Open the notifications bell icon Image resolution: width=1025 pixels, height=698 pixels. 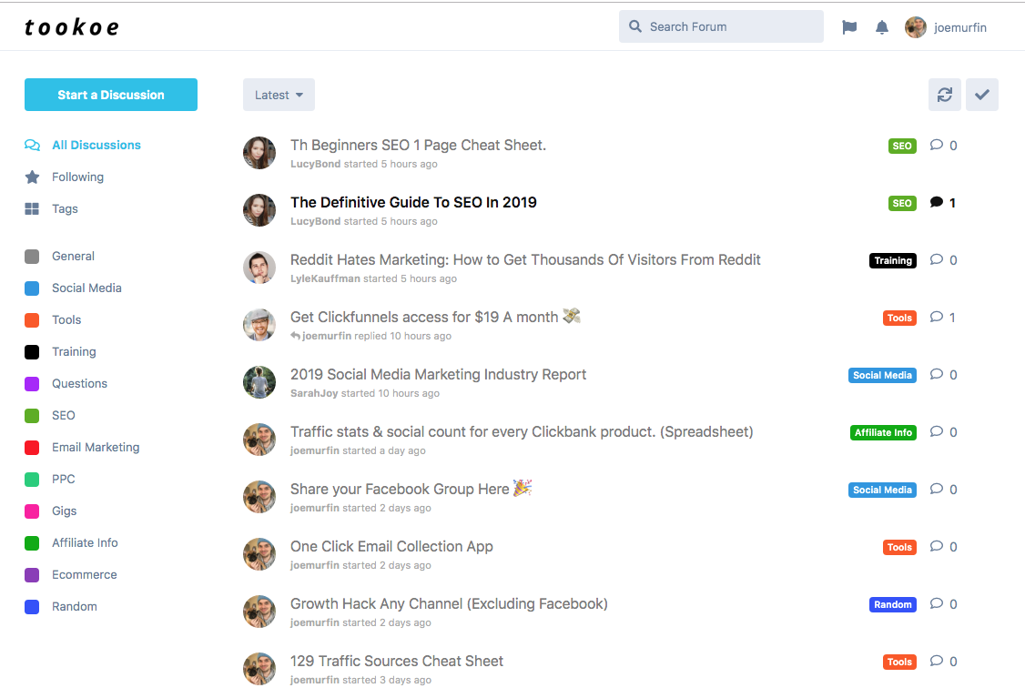881,26
